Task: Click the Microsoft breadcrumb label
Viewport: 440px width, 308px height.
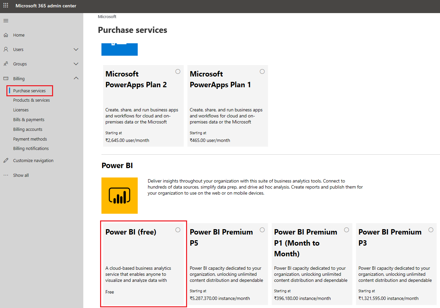Action: 107,16
